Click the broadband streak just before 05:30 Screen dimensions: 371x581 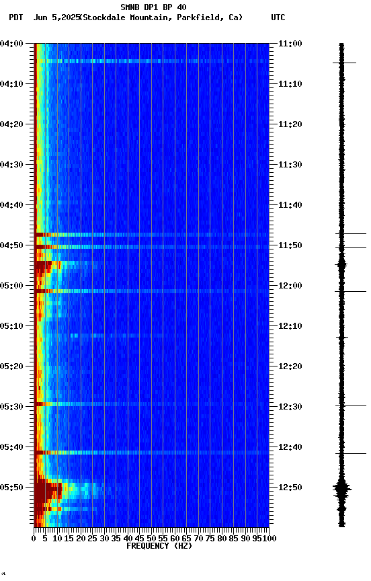[x=151, y=404]
